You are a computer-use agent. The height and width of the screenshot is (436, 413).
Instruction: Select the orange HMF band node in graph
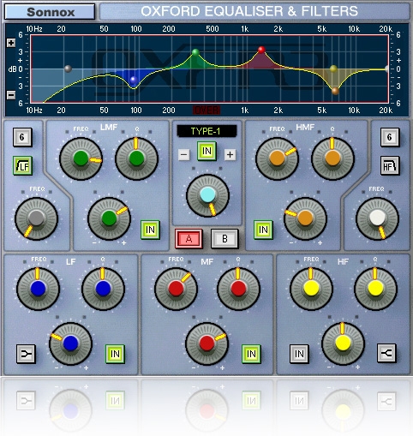tap(335, 91)
